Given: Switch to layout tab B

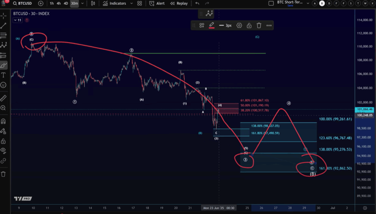Looking at the screenshot, I should pyautogui.click(x=322, y=3).
